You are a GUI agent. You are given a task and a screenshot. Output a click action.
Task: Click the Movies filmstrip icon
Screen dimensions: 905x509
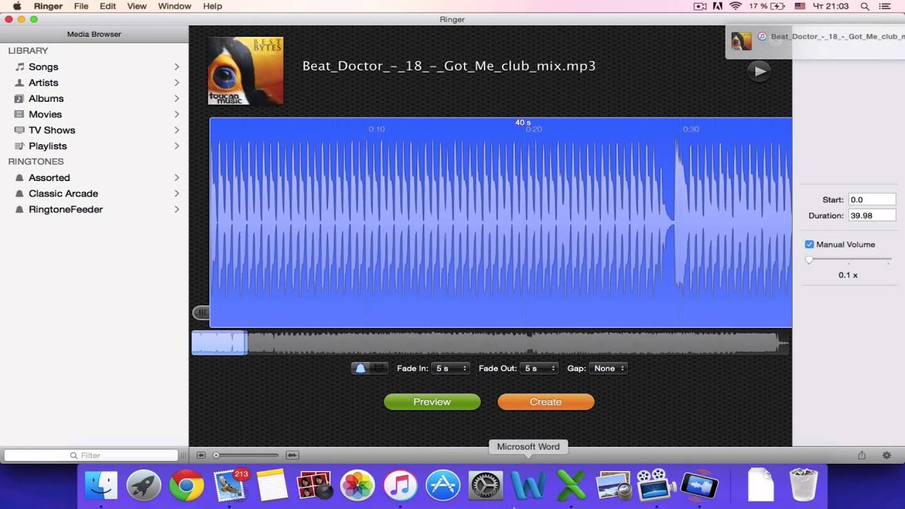pos(20,115)
